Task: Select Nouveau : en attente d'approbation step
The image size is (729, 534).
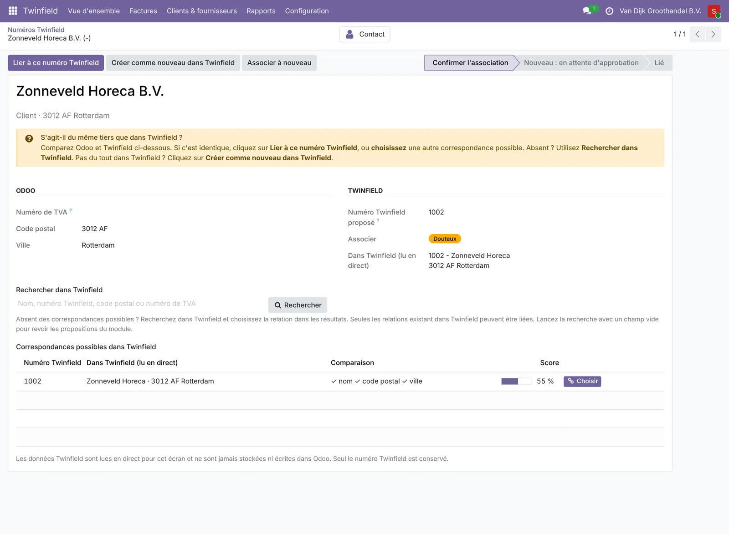Action: [581, 63]
